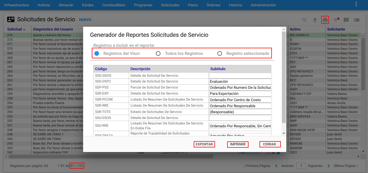Click the page number input field

(x=301, y=166)
